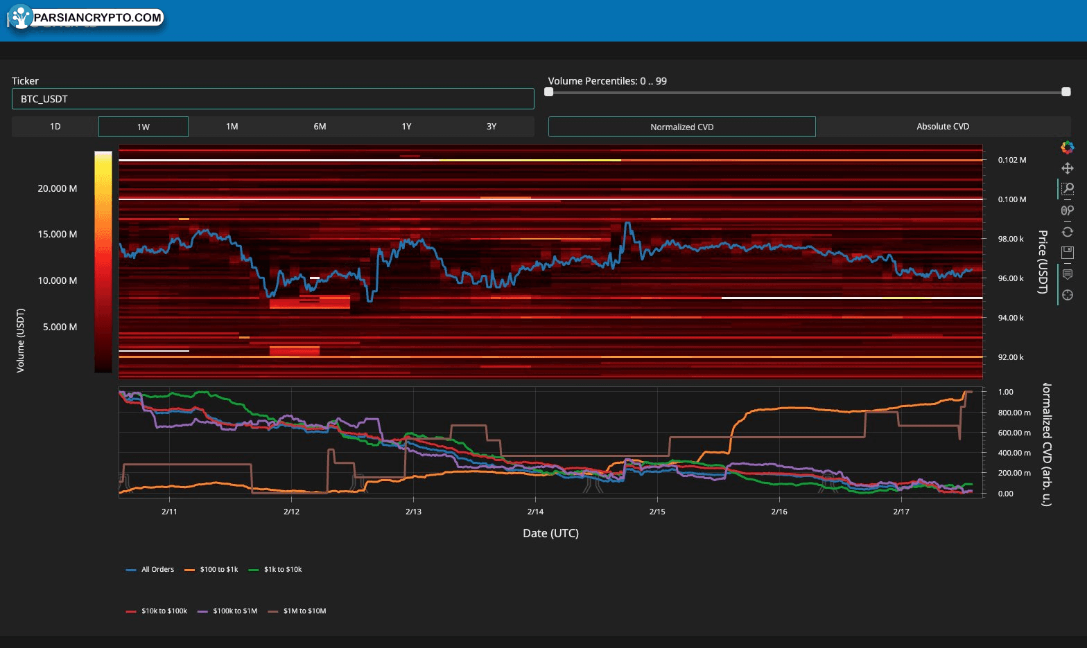
Task: Click the 92.00 k price tick label
Action: [x=1011, y=357]
